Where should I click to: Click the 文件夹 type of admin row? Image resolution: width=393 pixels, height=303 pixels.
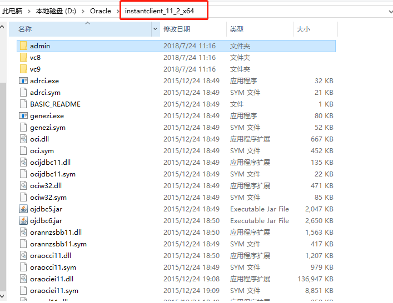(240, 46)
